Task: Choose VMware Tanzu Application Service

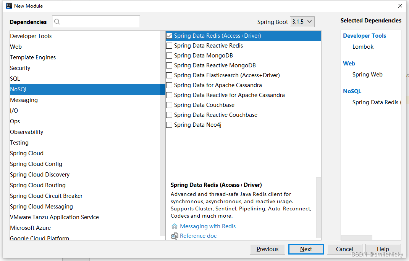Action: [85, 217]
